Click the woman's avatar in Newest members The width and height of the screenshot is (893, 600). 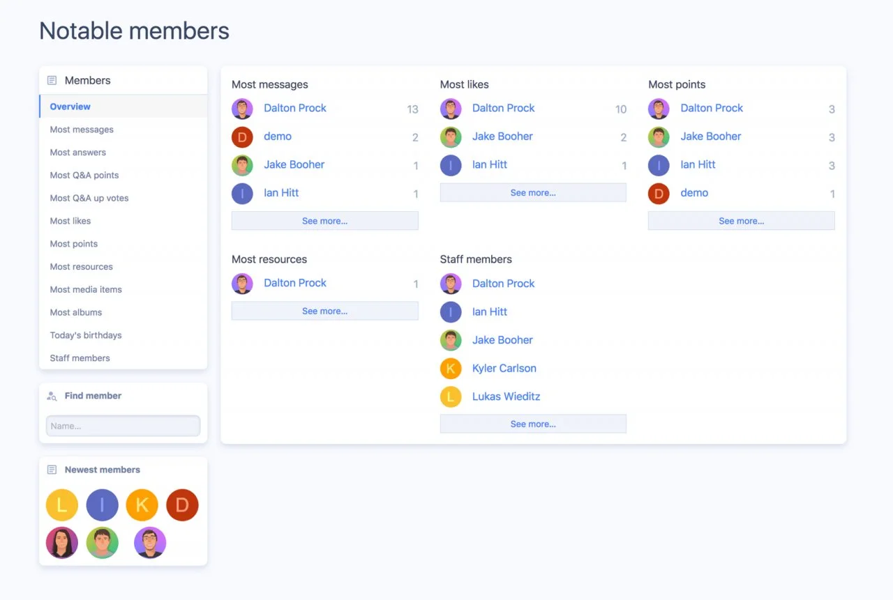point(62,543)
